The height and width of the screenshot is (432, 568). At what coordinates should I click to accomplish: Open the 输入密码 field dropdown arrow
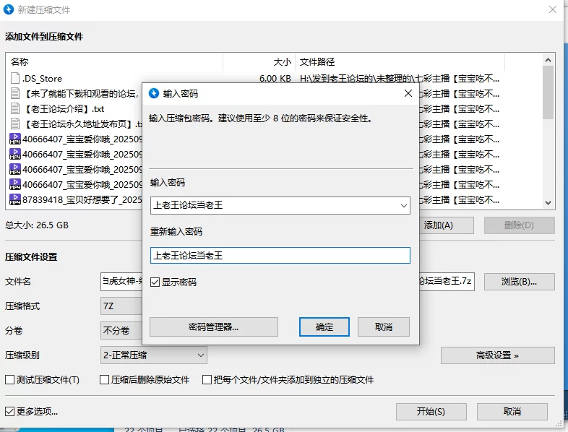pyautogui.click(x=403, y=206)
